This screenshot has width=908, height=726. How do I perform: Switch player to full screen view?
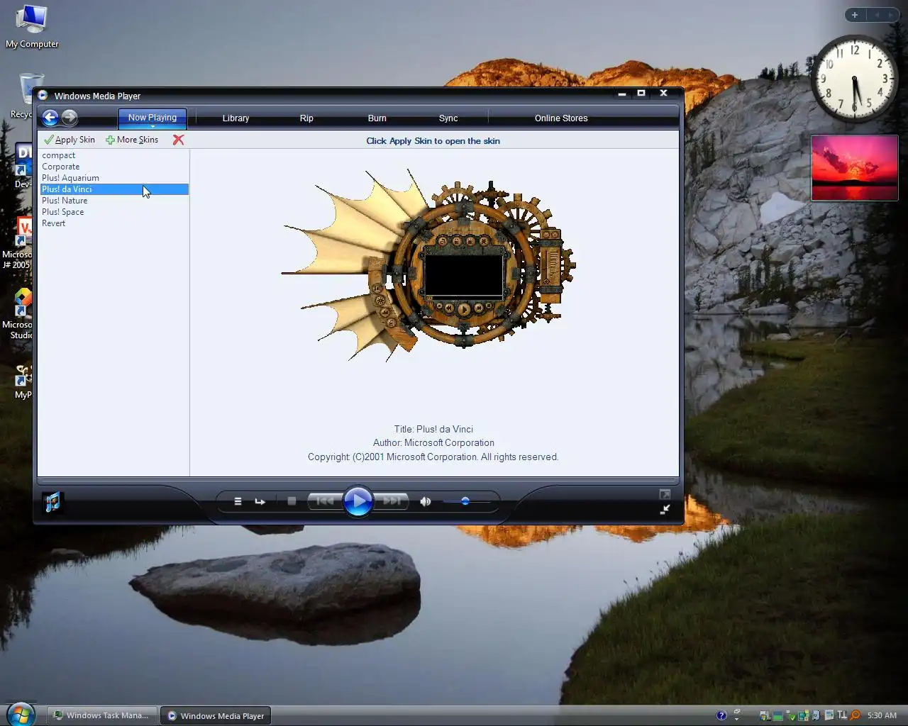[x=665, y=494]
